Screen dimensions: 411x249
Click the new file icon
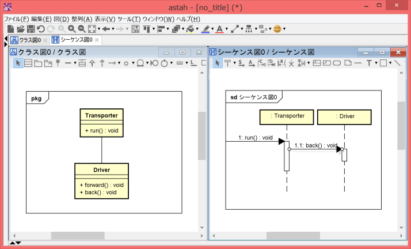10,28
